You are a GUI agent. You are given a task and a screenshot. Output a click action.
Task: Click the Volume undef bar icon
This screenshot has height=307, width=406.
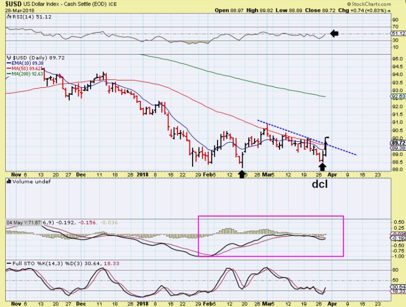(x=8, y=181)
